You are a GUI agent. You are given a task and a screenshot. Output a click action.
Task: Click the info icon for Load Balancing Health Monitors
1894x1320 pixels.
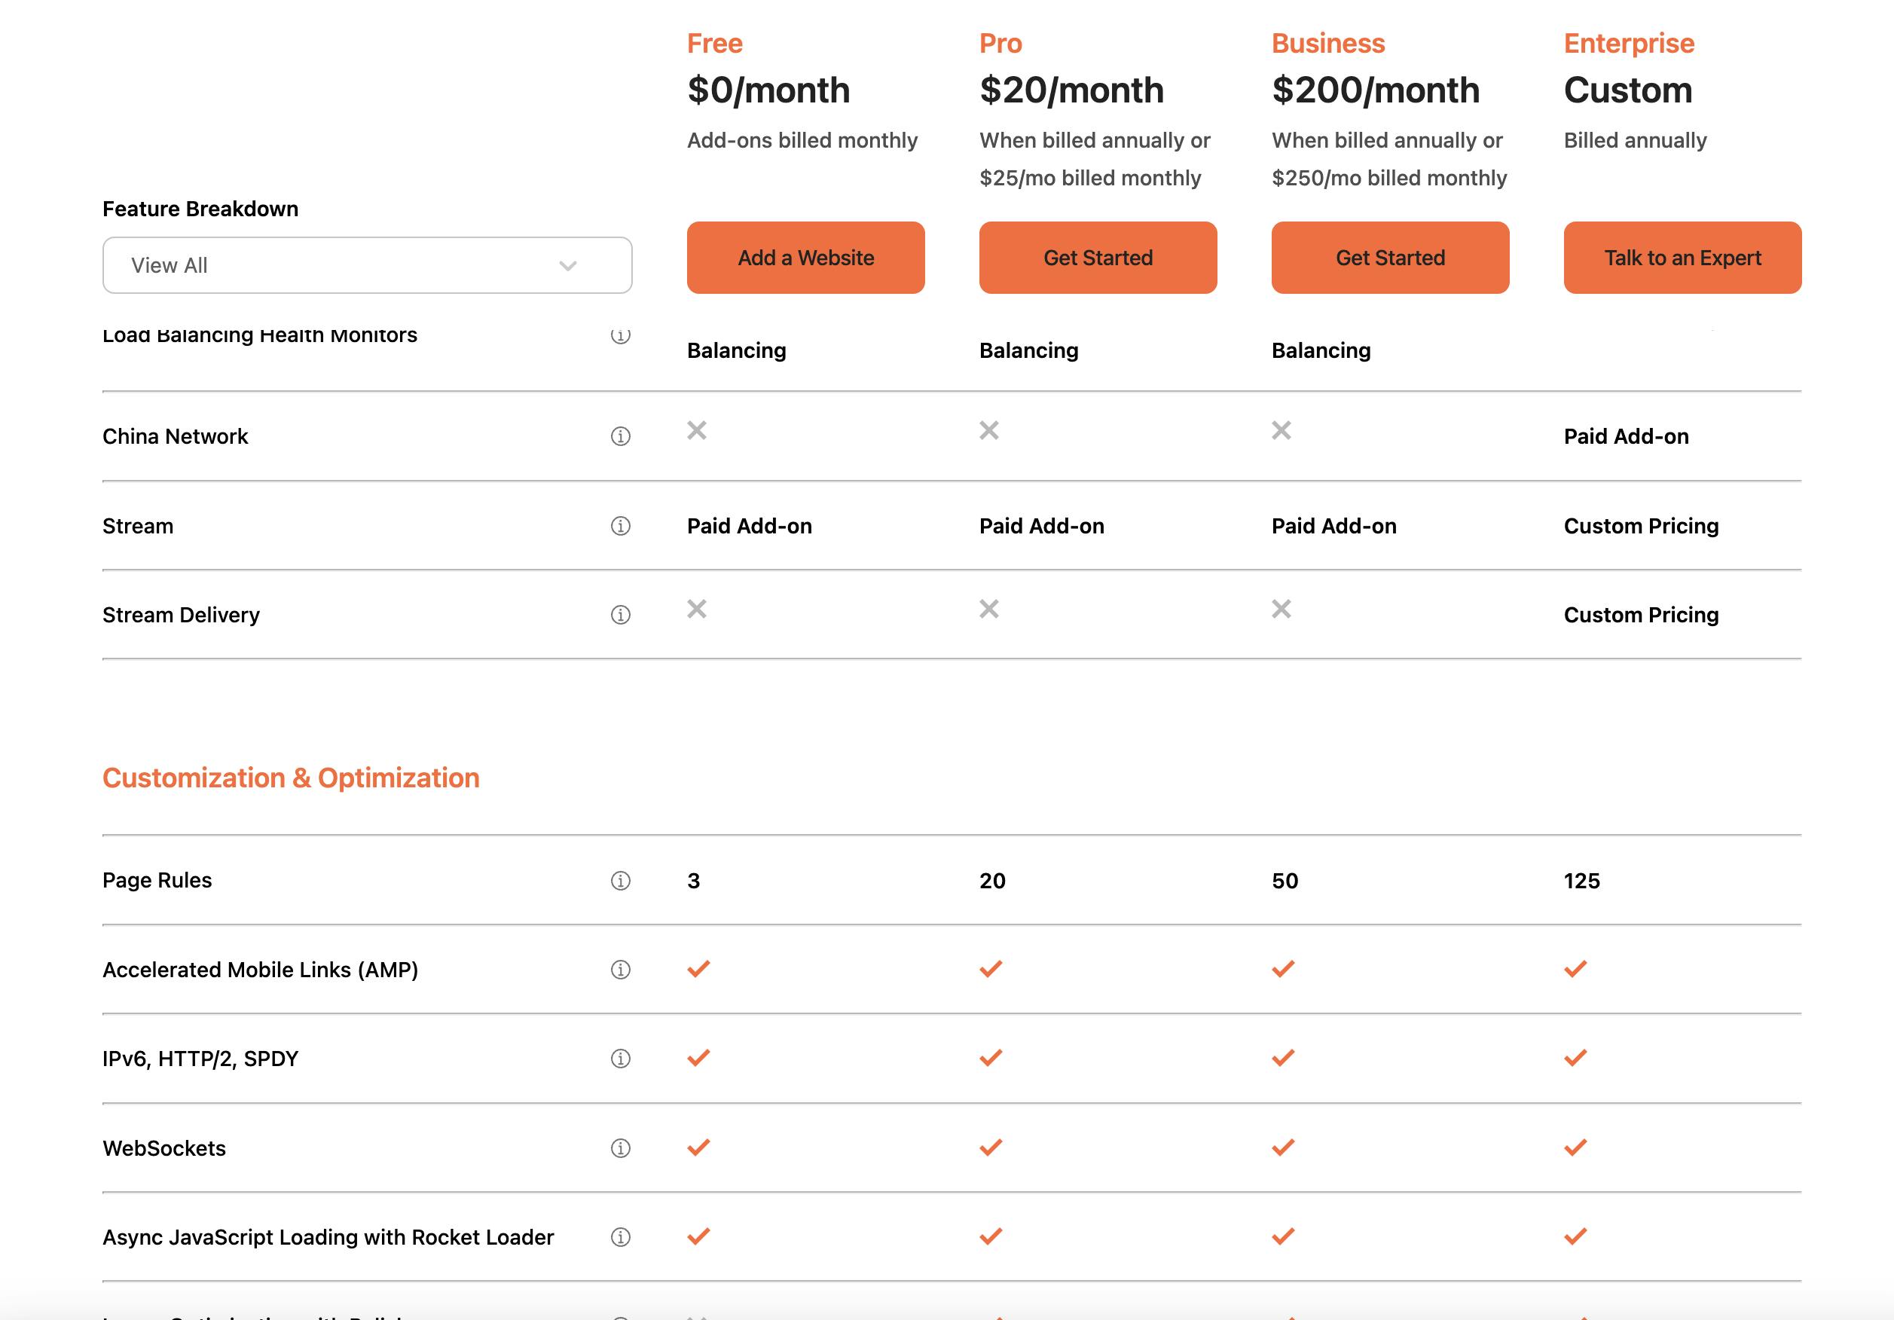(620, 337)
